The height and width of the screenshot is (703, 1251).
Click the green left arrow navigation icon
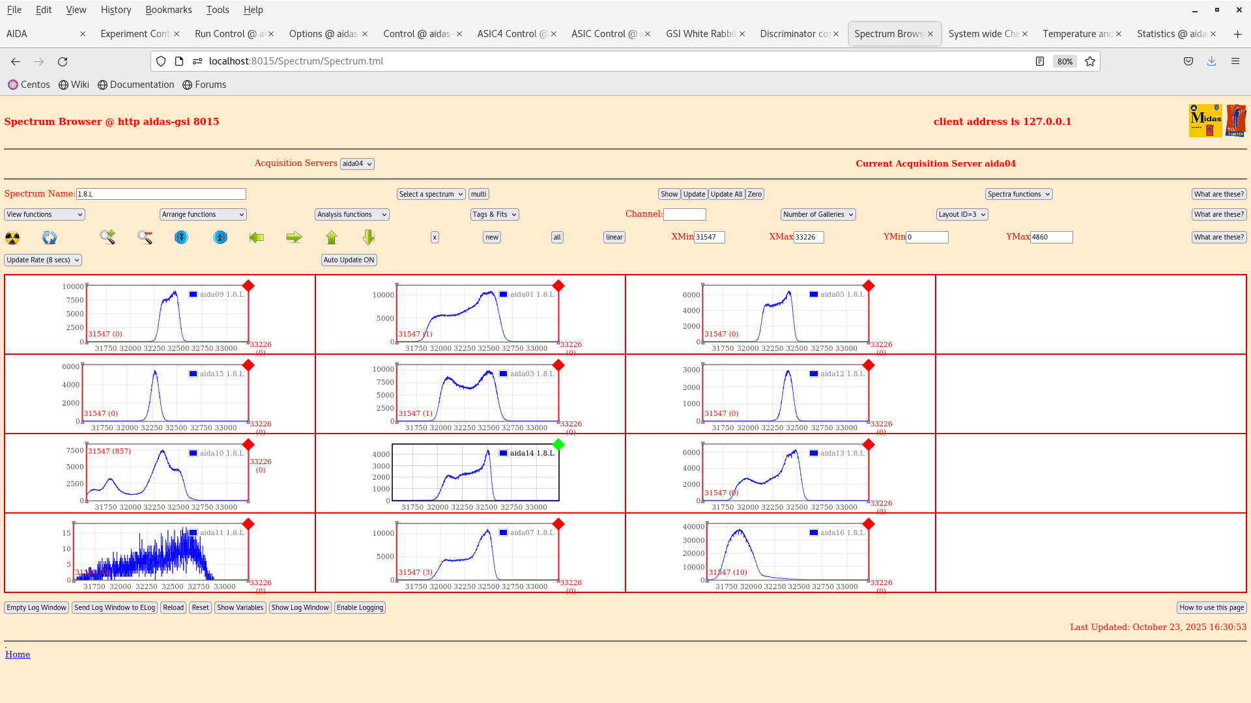point(257,237)
